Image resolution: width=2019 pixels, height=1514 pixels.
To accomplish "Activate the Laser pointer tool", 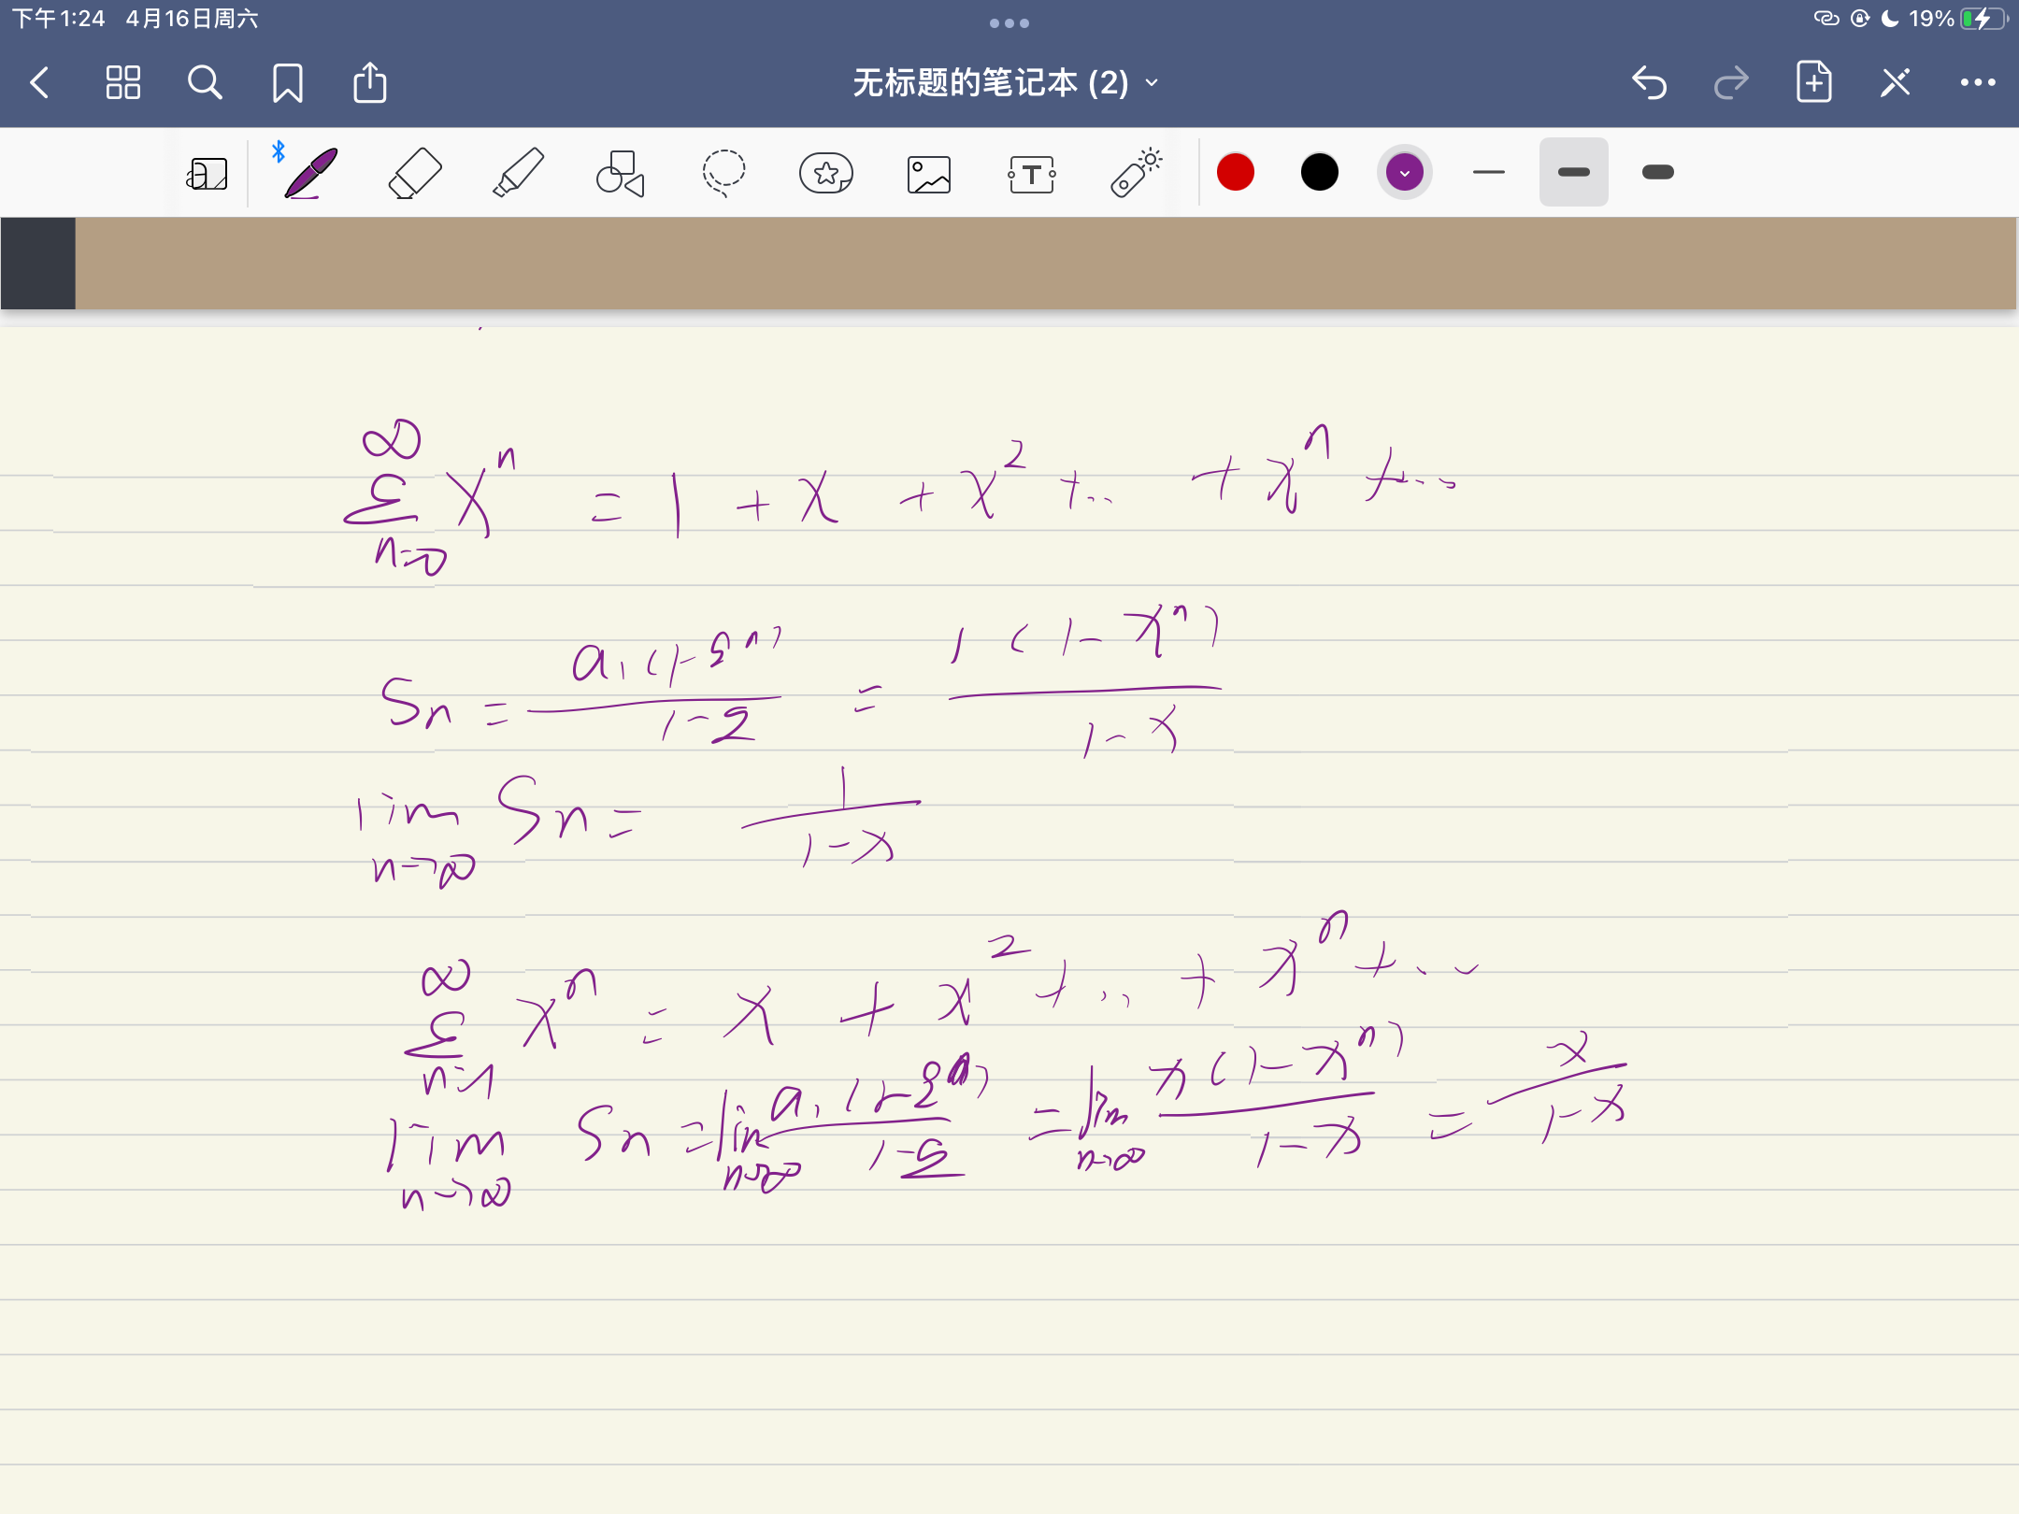I will [x=1136, y=173].
